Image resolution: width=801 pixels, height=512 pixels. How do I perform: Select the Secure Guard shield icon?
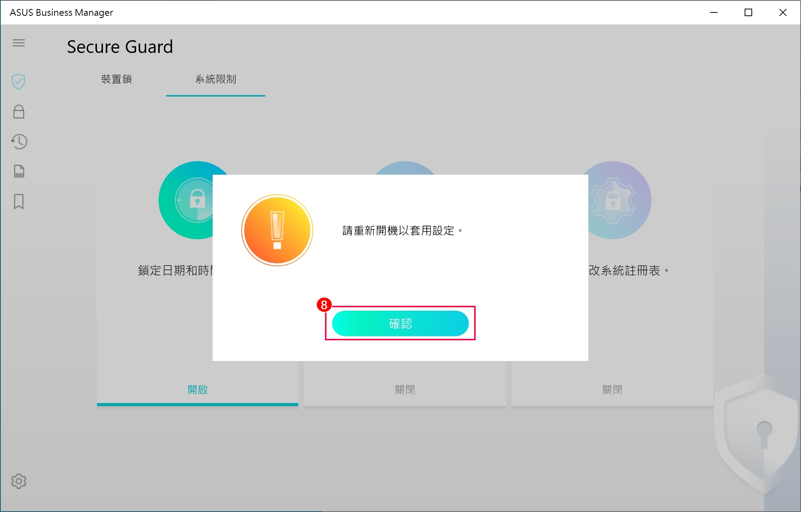18,82
